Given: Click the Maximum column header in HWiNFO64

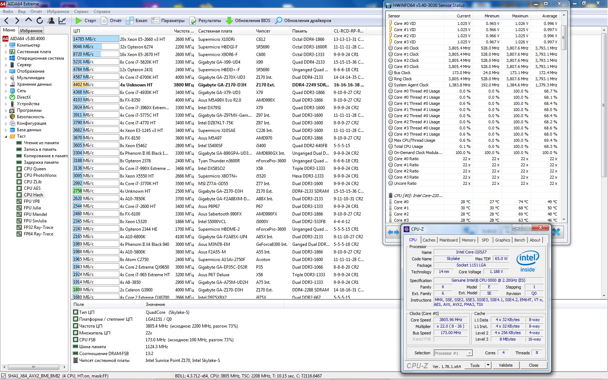Looking at the screenshot, I should pyautogui.click(x=516, y=16).
